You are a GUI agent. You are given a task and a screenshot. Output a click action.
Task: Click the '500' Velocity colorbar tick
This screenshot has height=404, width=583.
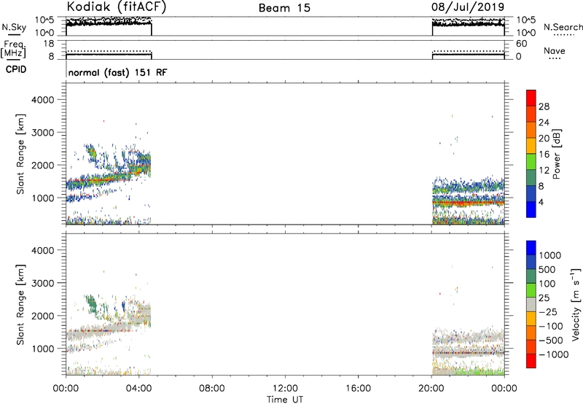coord(547,270)
